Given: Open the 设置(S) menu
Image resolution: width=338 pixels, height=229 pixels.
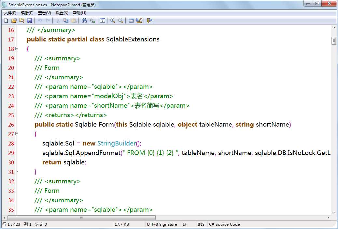Looking at the screenshot, I should (x=62, y=13).
